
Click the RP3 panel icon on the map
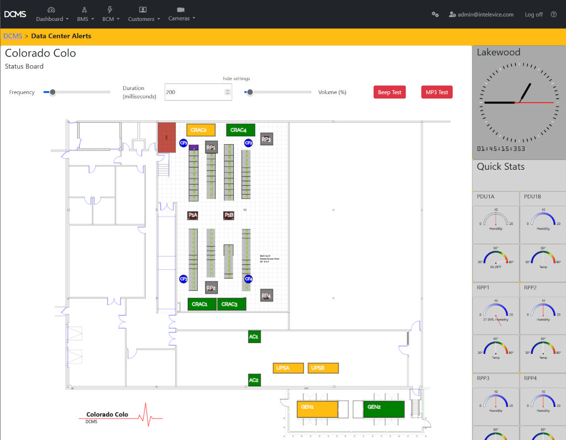tap(266, 139)
